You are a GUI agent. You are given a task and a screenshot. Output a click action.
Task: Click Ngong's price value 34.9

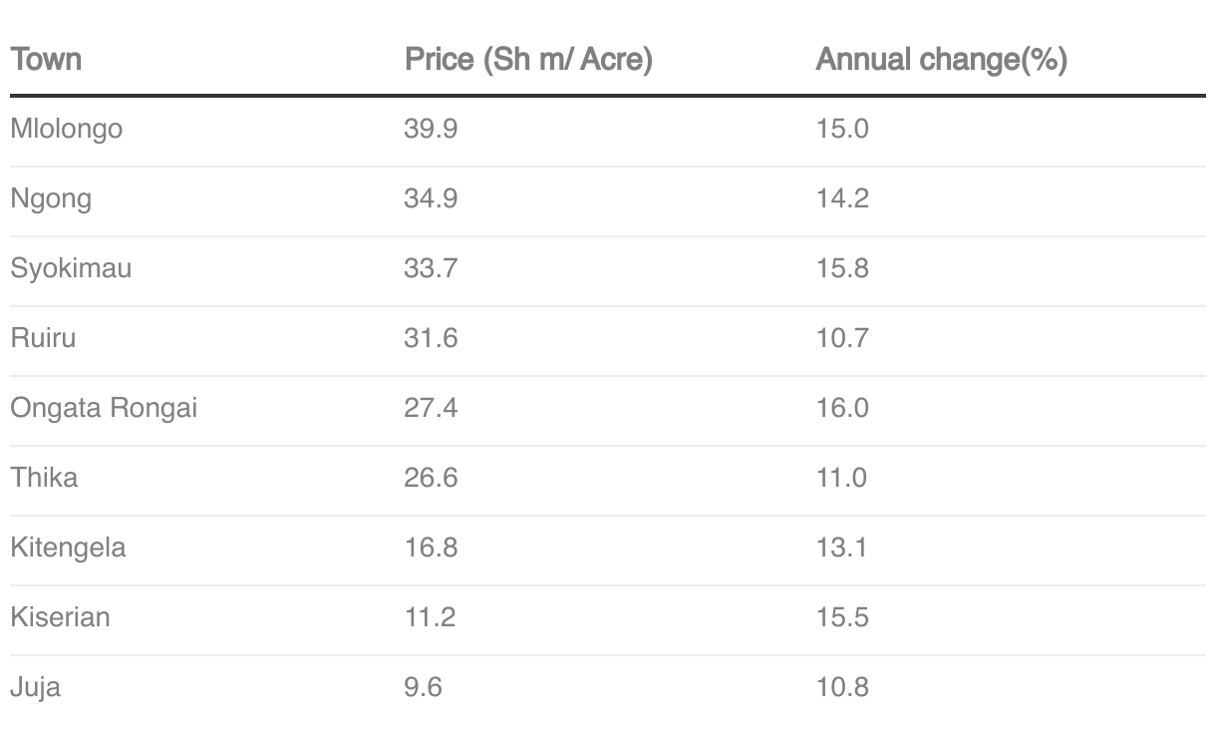tap(431, 198)
